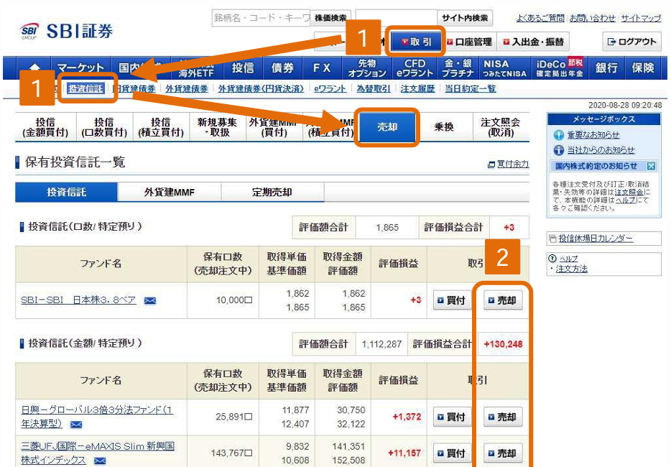Screen dimensions: 671x467
Task: Click the question mark help icon in the sidebar
Action: pos(552,258)
